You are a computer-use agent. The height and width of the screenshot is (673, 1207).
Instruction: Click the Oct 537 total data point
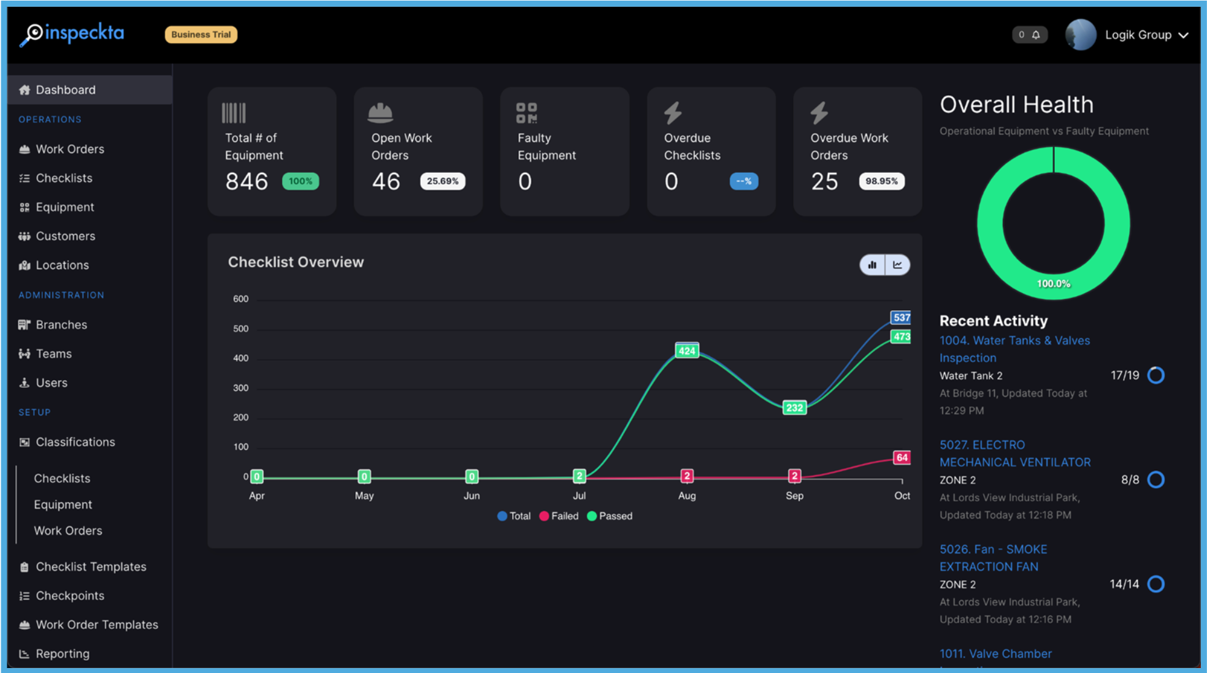click(901, 317)
